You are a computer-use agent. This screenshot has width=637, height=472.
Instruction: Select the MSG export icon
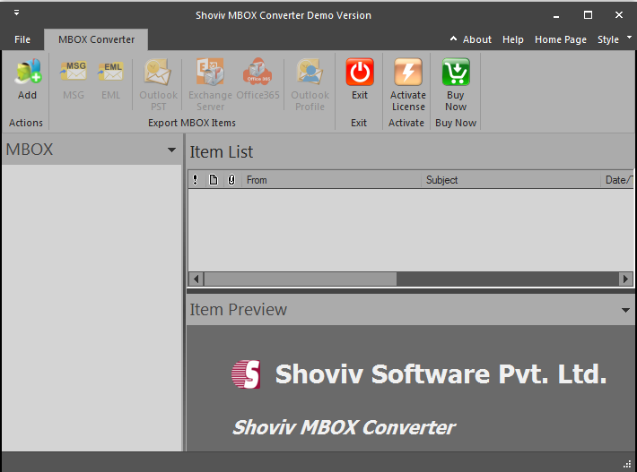tap(73, 73)
